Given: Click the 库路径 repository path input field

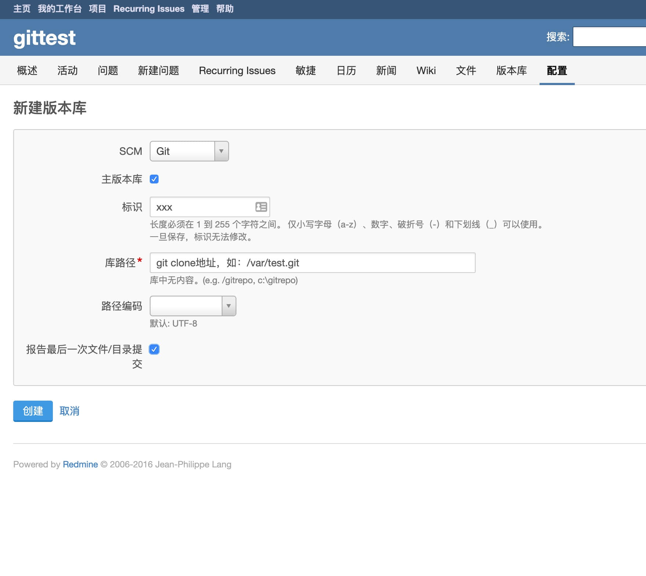Looking at the screenshot, I should pyautogui.click(x=312, y=263).
